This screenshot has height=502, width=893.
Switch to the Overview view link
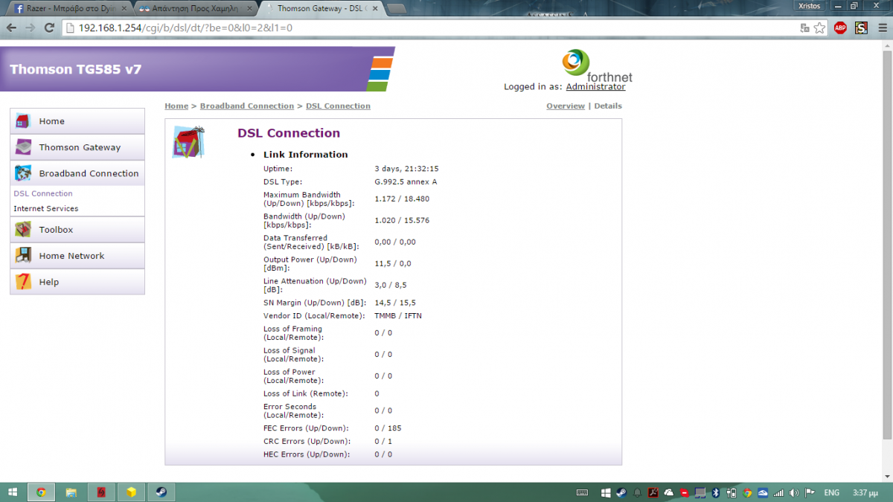tap(566, 106)
